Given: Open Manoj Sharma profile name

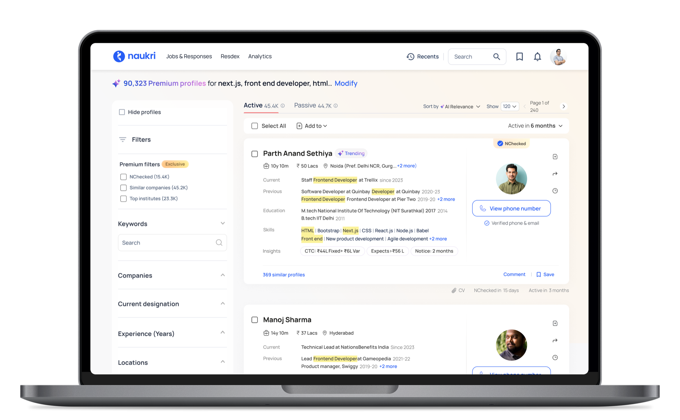Looking at the screenshot, I should pyautogui.click(x=287, y=320).
